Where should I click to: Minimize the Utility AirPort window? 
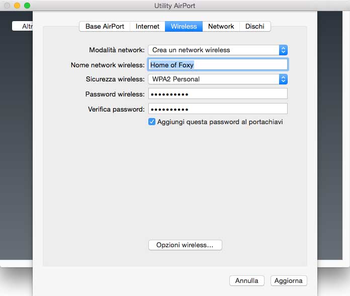pos(17,6)
